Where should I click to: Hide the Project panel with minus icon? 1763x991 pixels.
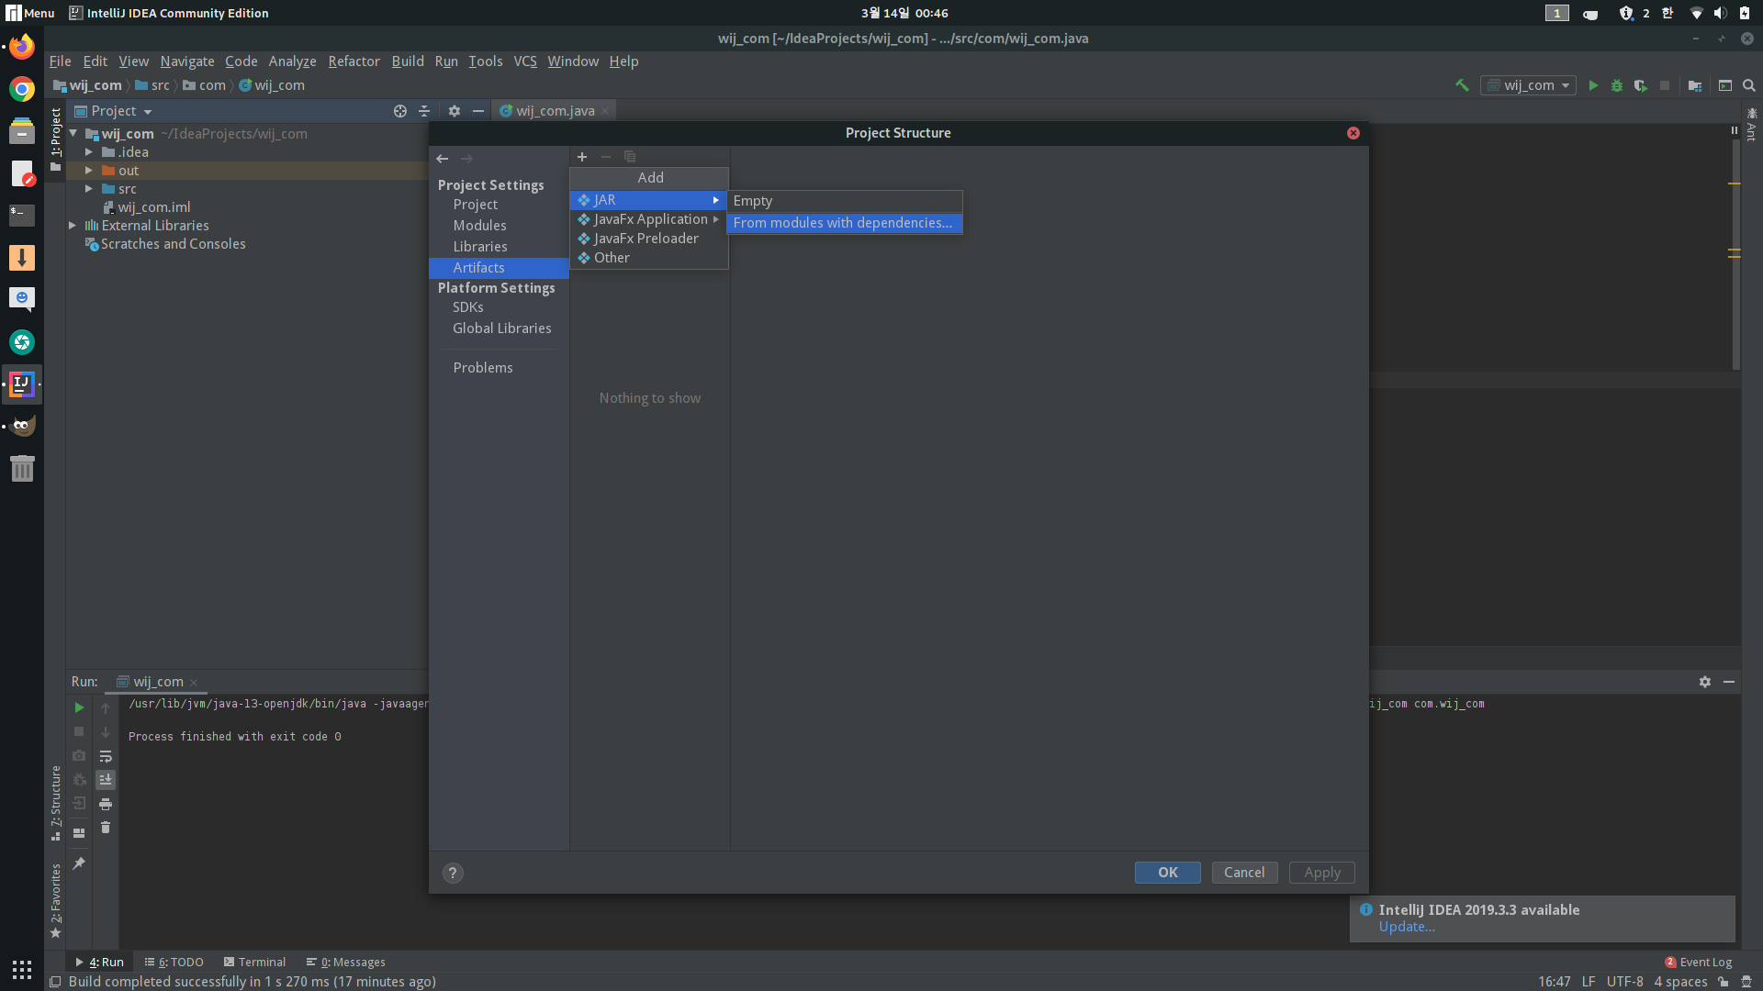pyautogui.click(x=478, y=111)
